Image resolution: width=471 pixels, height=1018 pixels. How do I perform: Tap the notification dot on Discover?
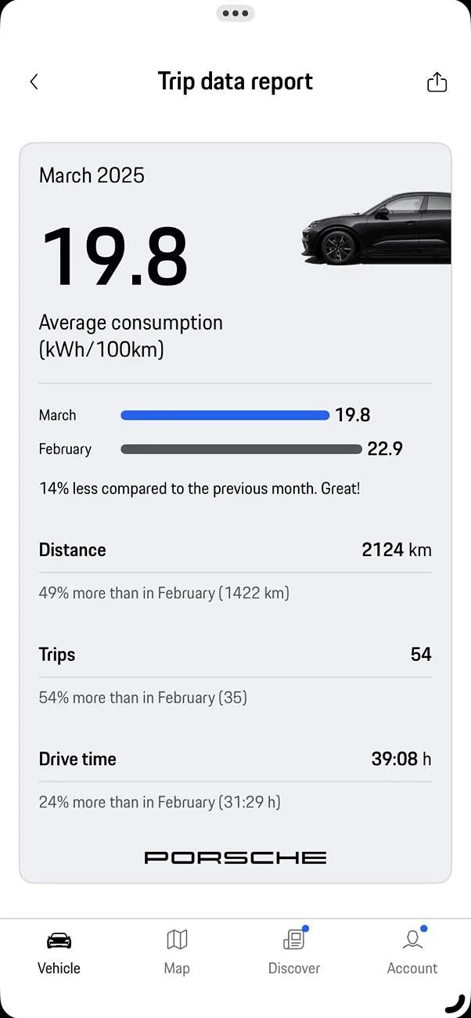(x=305, y=928)
